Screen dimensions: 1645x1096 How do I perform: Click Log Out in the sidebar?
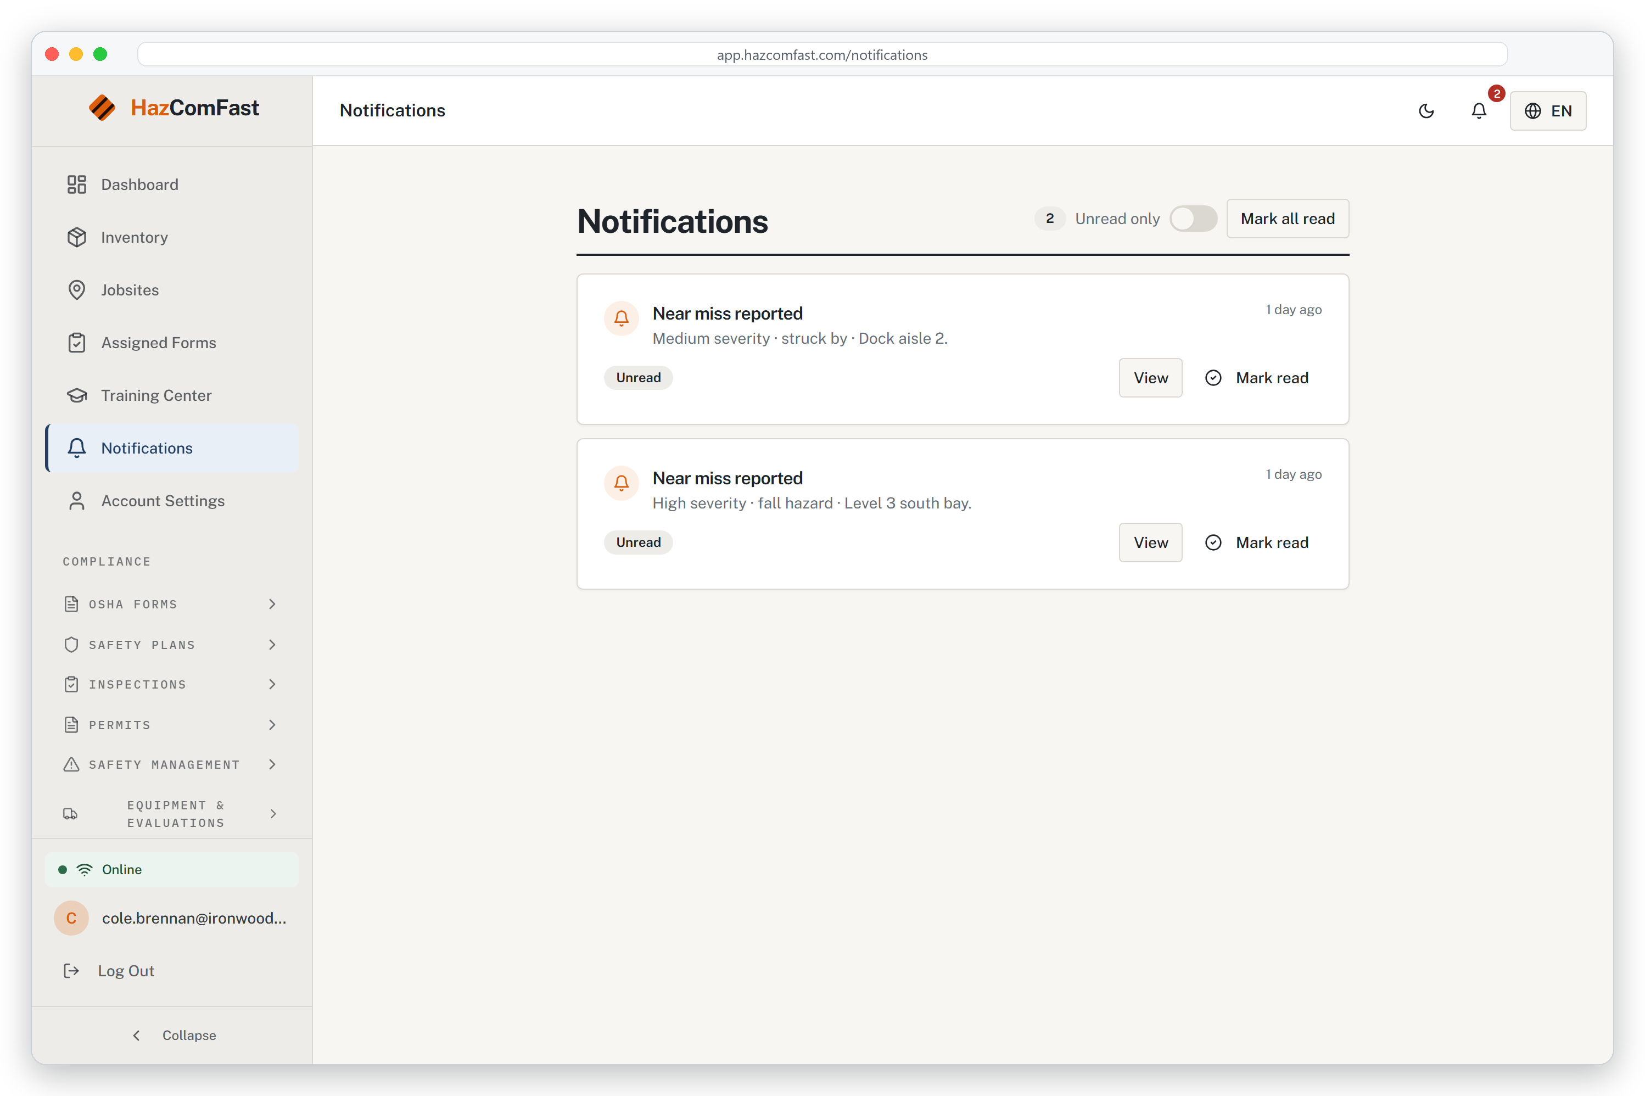[x=172, y=971]
